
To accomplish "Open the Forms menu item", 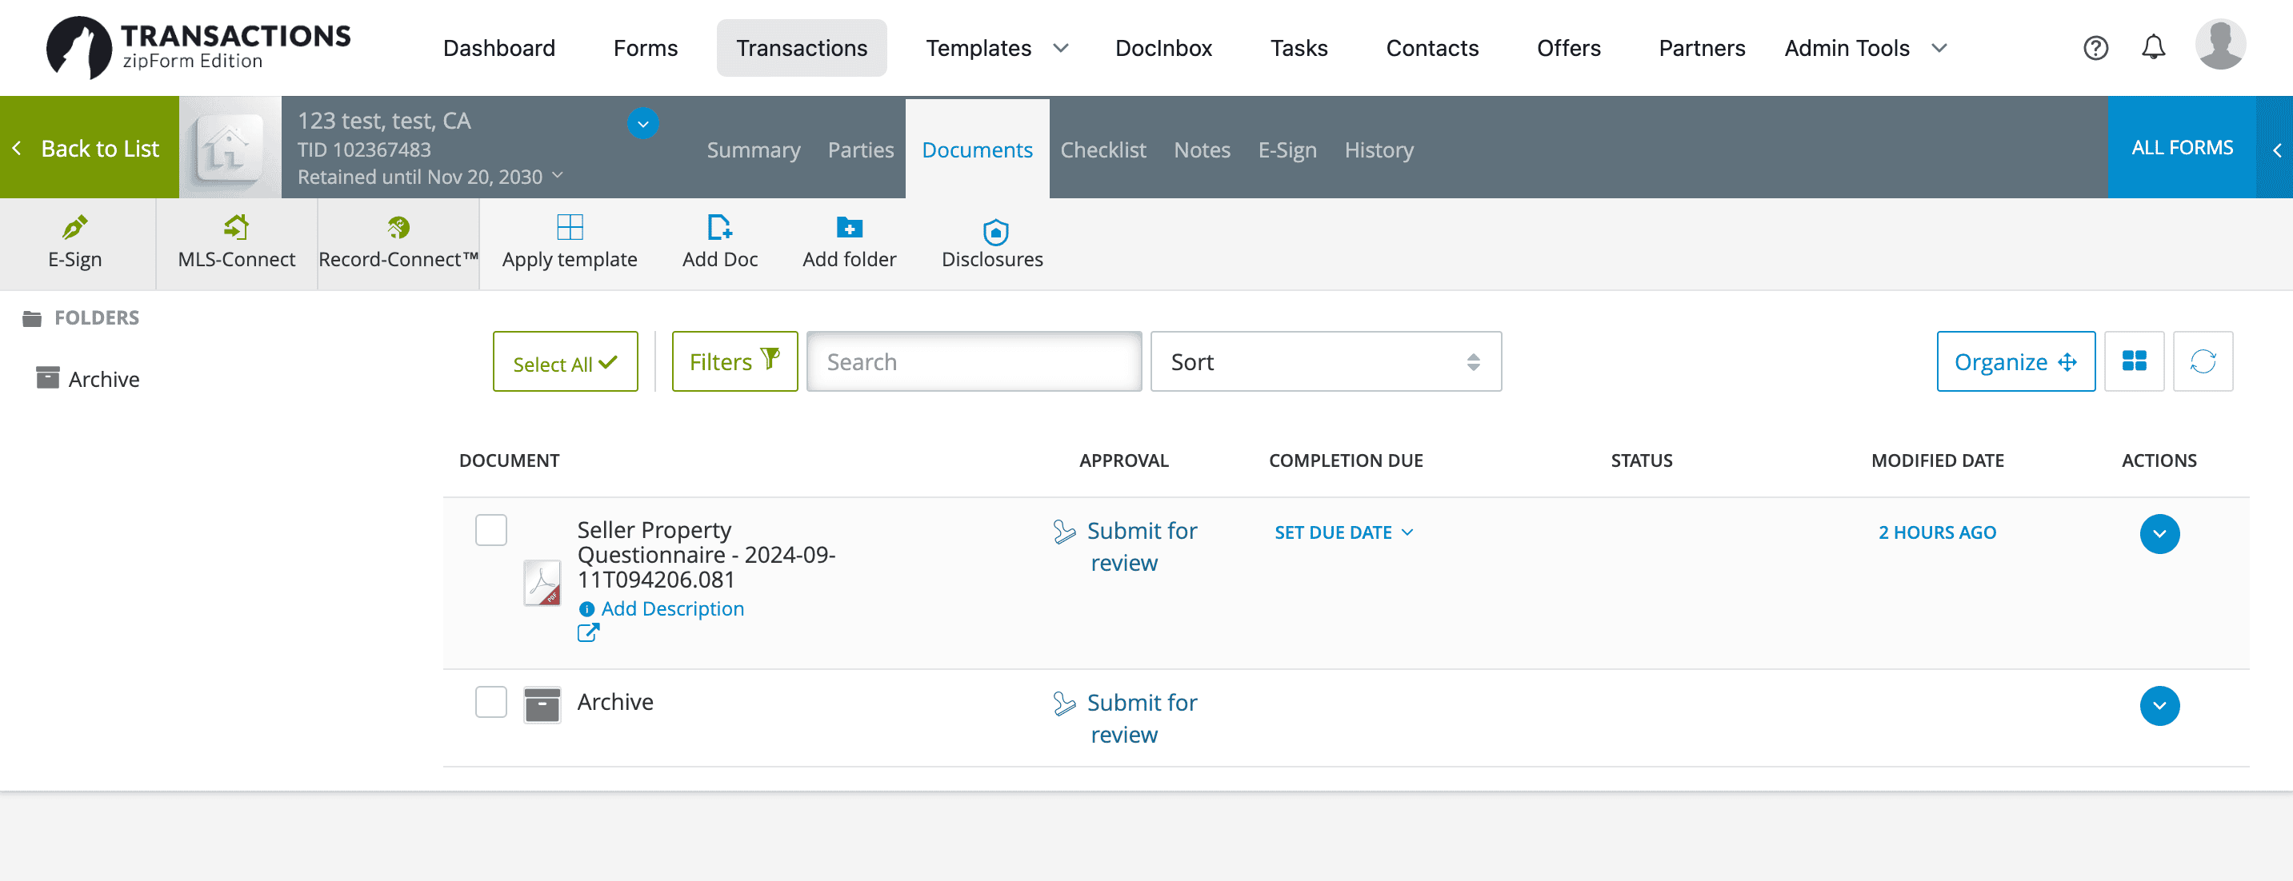I will (645, 48).
